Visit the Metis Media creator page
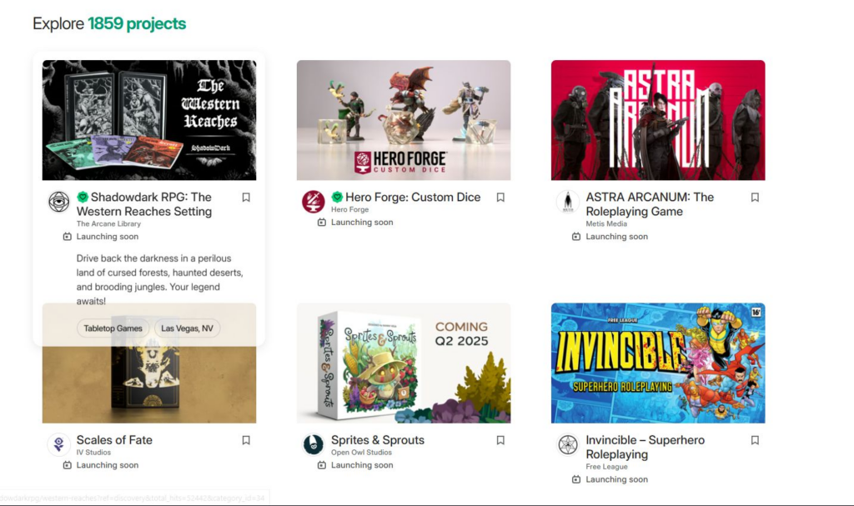This screenshot has width=854, height=506. coord(606,224)
